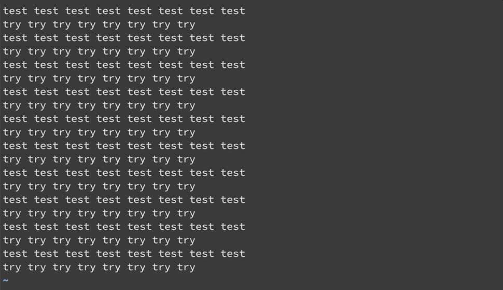Click the first 'test' on line one
Image resolution: width=503 pixels, height=290 pixels.
(15, 11)
